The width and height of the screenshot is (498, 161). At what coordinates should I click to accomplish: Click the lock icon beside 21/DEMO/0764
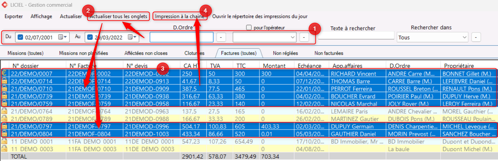4,111
